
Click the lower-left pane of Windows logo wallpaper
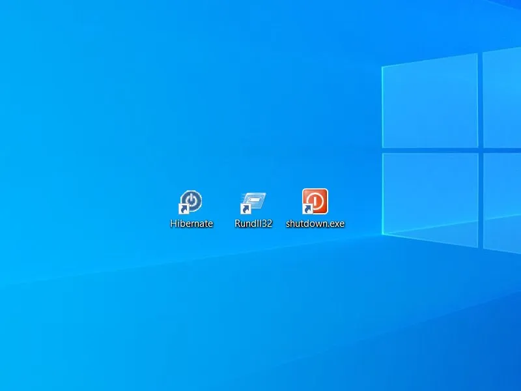[x=431, y=195]
